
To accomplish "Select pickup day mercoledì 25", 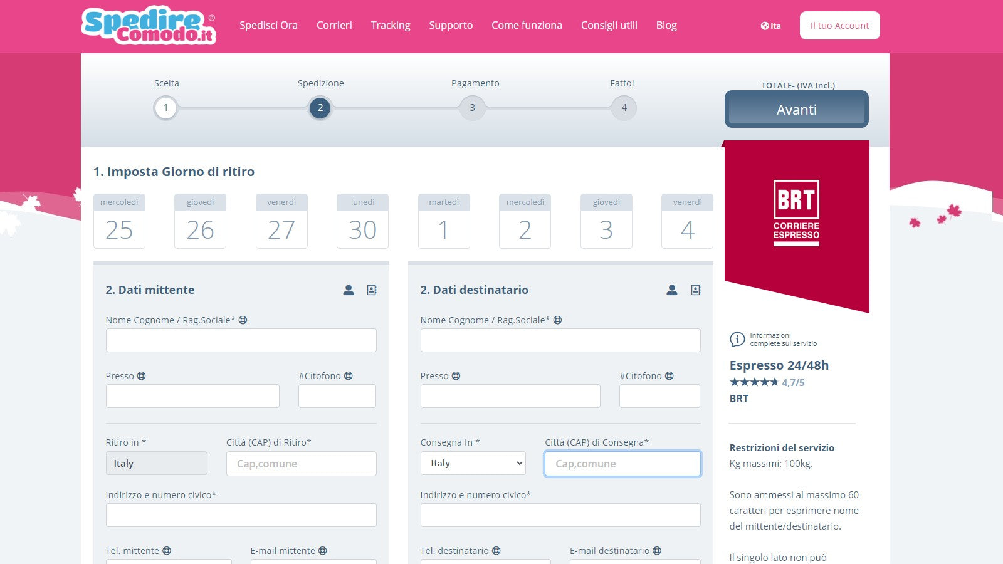I will coord(119,221).
